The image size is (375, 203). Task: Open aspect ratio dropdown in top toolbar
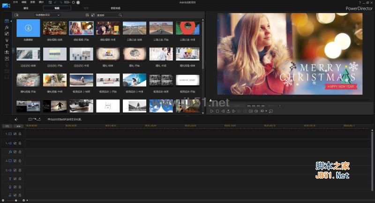coord(67,2)
